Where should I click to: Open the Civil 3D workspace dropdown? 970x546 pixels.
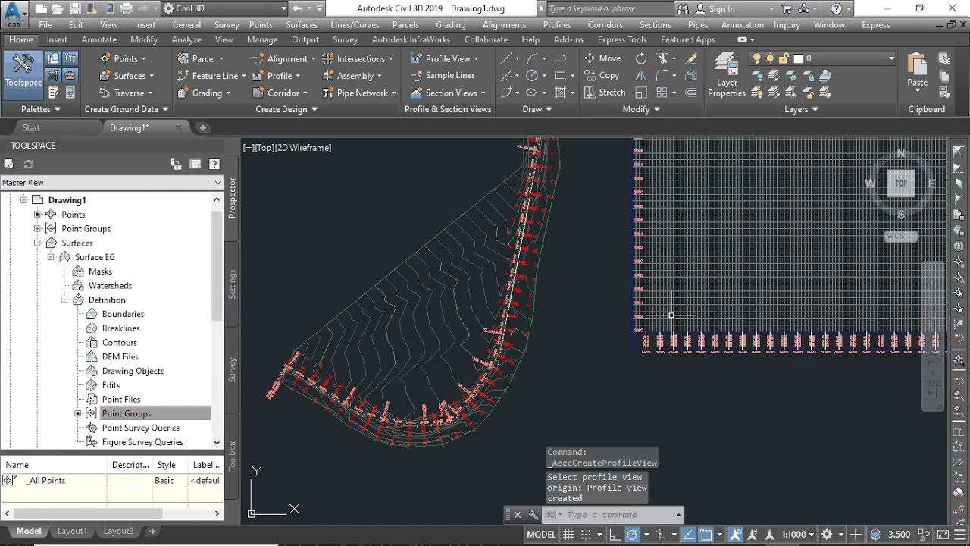(x=224, y=8)
